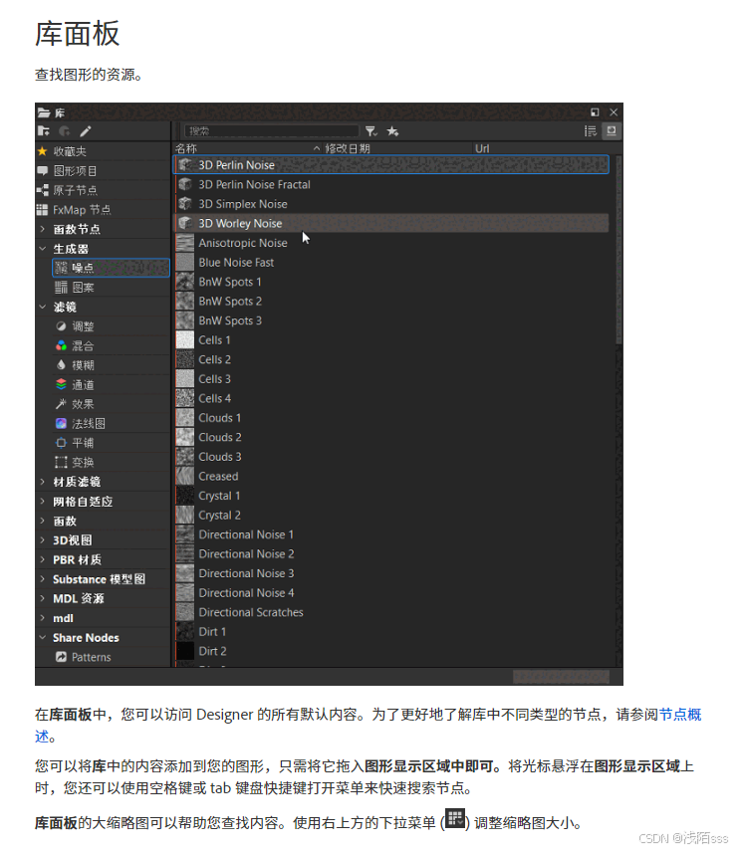Click the library list vertical scrollbar
The image size is (742, 851).
point(618,250)
